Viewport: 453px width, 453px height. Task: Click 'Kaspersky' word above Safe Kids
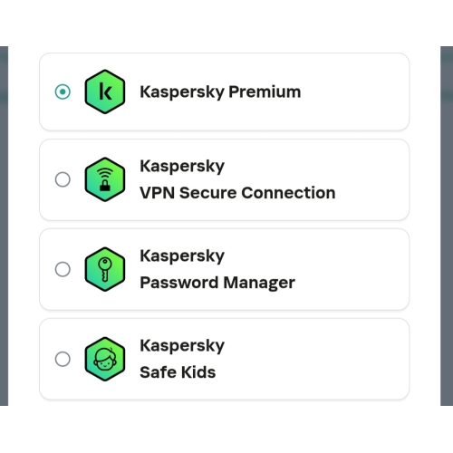(182, 346)
